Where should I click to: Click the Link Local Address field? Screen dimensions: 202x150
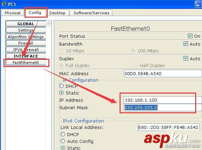[x=169, y=127]
